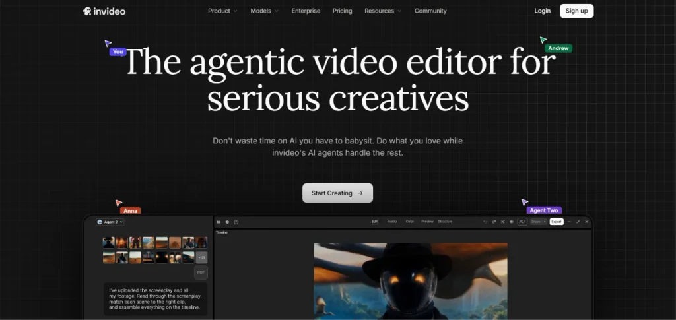Open editor settings gear icon
The height and width of the screenshot is (320, 676).
point(227,222)
